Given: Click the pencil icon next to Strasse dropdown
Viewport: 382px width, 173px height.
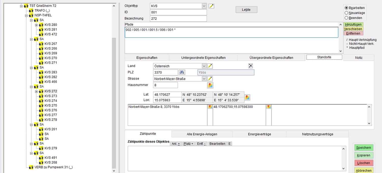Looking at the screenshot, I should point(210,79).
